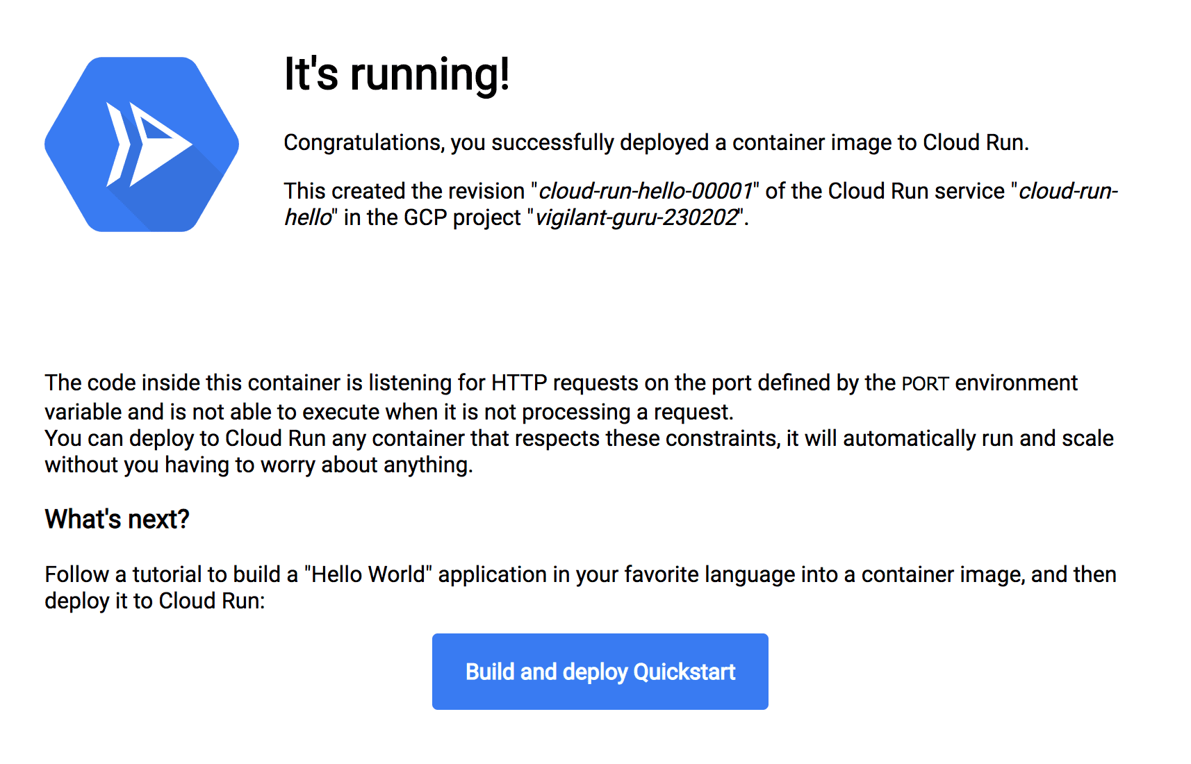Click the "without you having to worry" line
The height and width of the screenshot is (764, 1191).
(258, 465)
